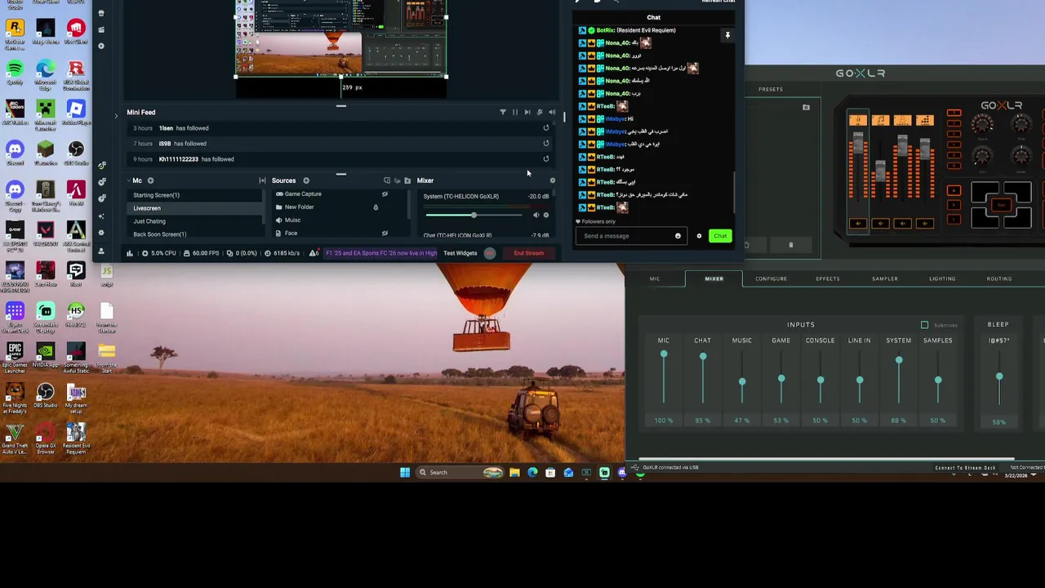Switch to ROUTING tab in GoXLR

(999, 278)
